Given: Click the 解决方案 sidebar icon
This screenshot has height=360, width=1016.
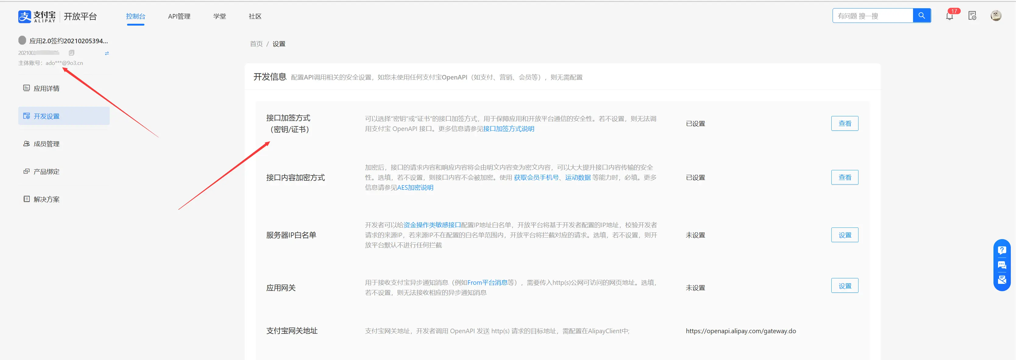Looking at the screenshot, I should pos(27,199).
